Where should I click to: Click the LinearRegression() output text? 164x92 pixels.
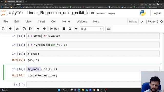point(42,76)
